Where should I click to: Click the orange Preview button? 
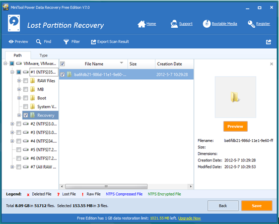coord(235,126)
